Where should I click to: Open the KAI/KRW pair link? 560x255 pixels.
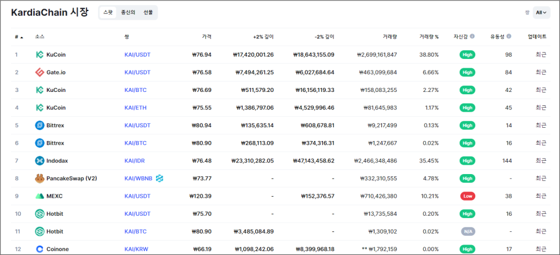137,249
